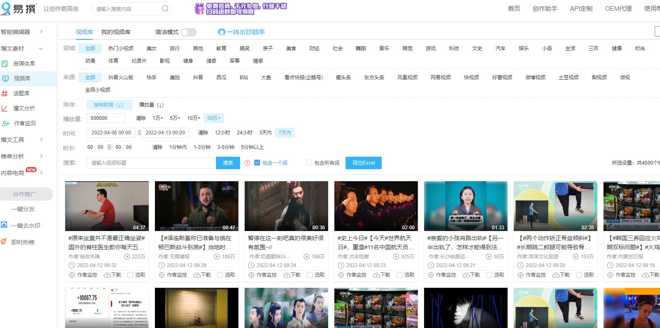Open the 04:37 sitting posture video thumbnail
Screen dimensions: 660x328
[x=107, y=206]
